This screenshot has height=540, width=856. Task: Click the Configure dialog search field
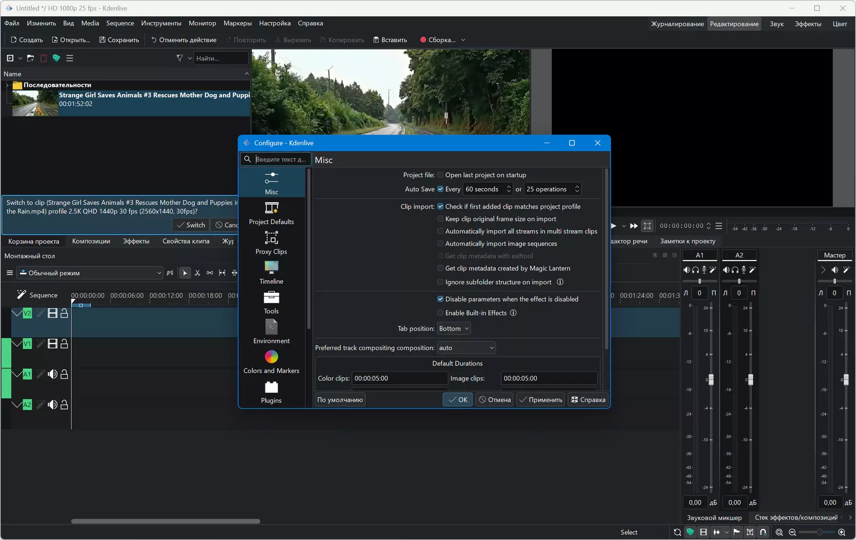(276, 159)
